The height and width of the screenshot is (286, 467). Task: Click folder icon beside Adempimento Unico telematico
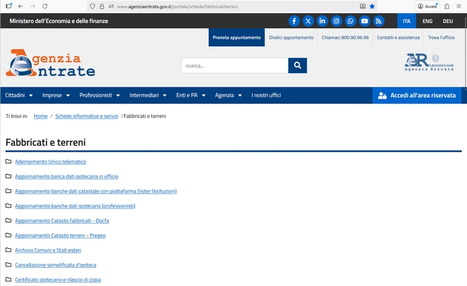coord(9,161)
